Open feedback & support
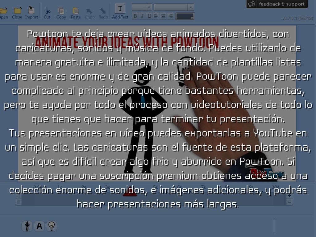This screenshot has width=316, height=237. click(277, 4)
